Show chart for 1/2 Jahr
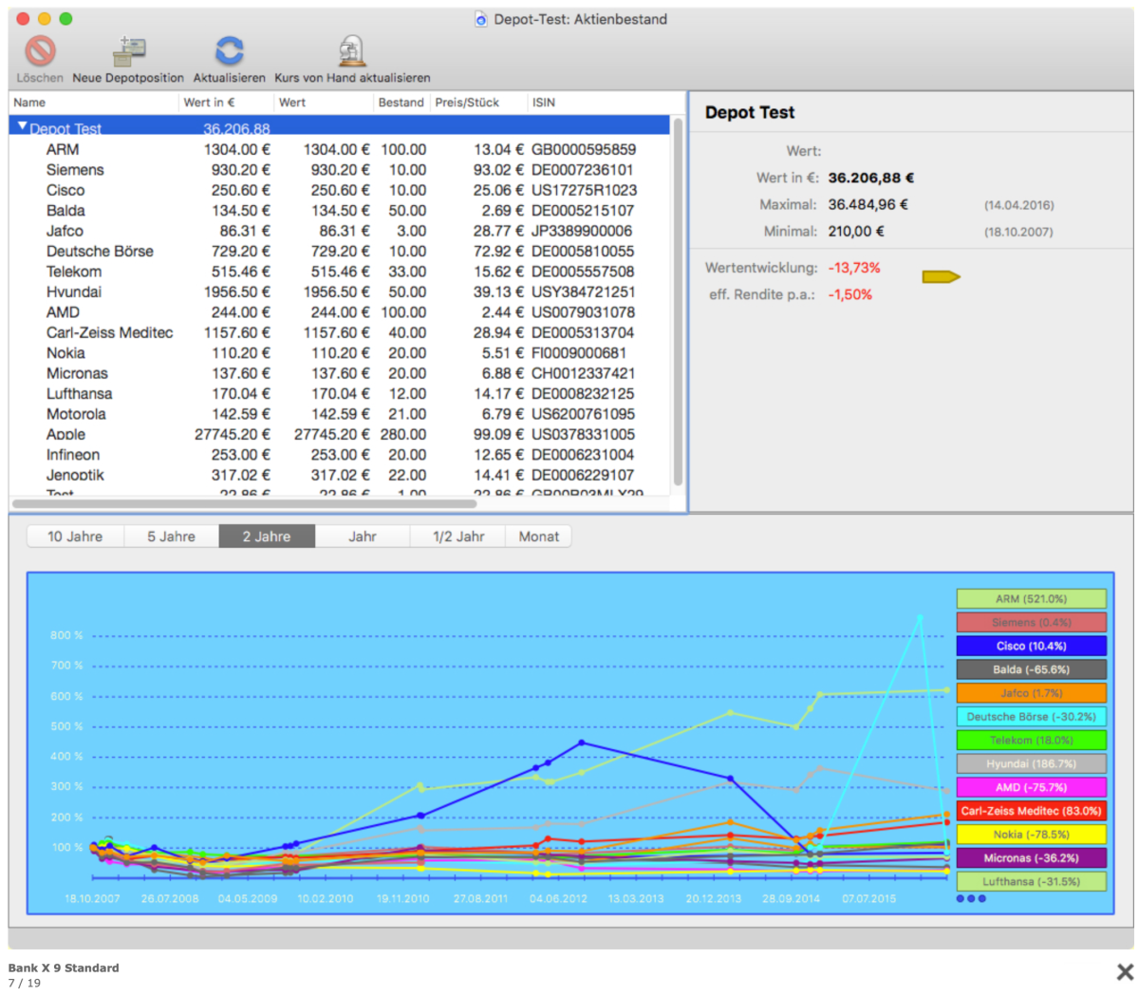 pos(458,536)
